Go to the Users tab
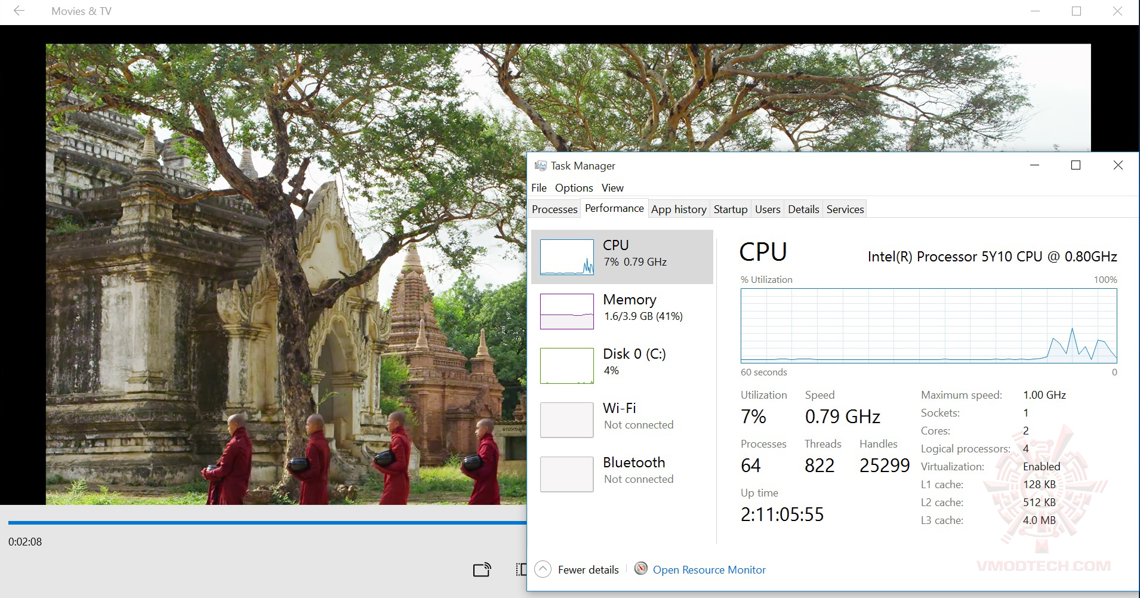 pos(768,209)
